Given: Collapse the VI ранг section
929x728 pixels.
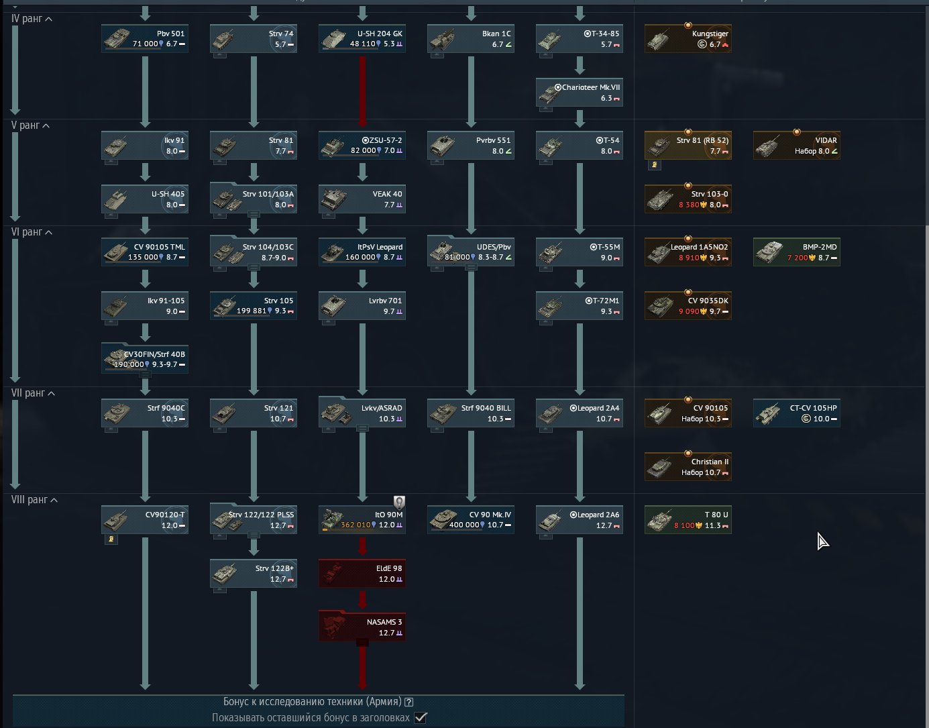Looking at the screenshot, I should click(48, 232).
